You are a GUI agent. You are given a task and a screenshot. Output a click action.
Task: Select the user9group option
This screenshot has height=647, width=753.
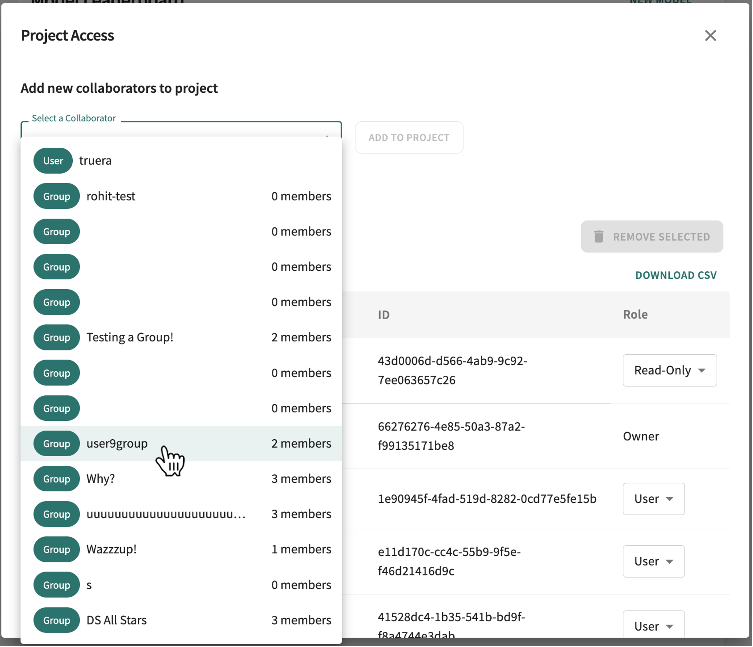pyautogui.click(x=181, y=443)
